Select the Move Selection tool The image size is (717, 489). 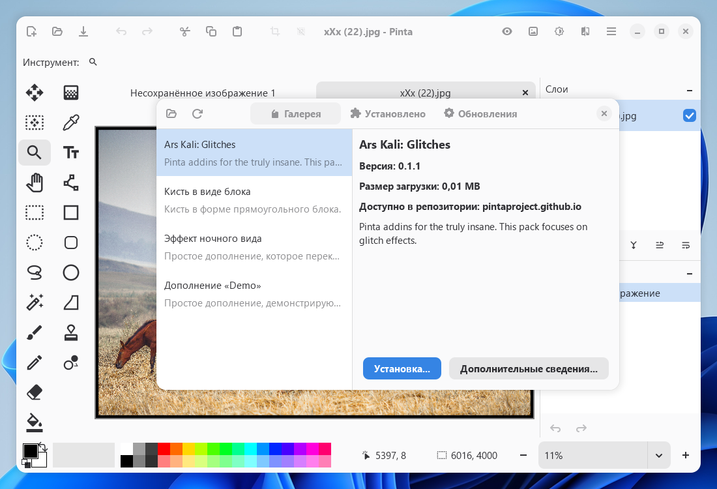pos(35,123)
